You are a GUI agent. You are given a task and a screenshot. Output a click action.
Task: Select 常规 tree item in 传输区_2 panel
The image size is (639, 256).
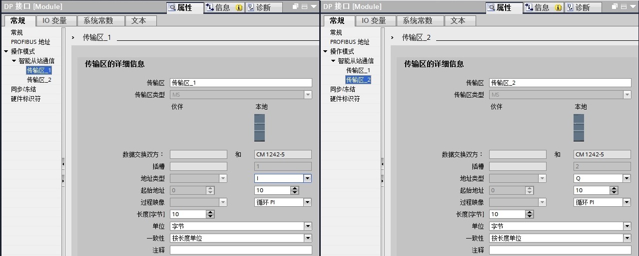click(336, 32)
